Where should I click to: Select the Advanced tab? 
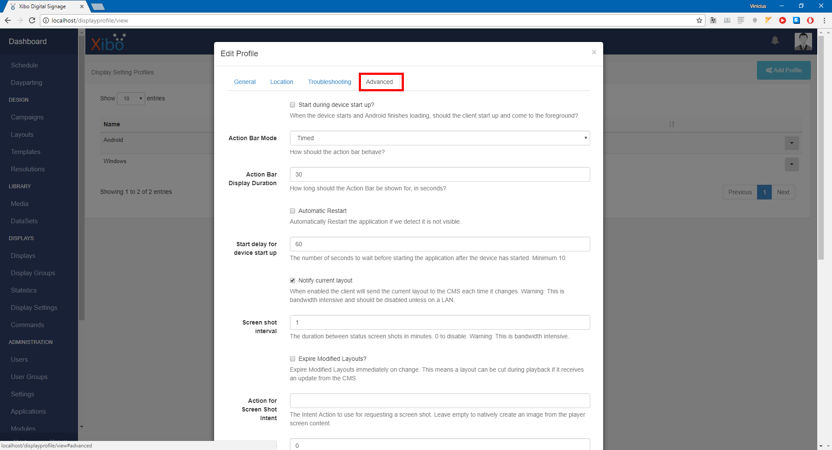[379, 82]
